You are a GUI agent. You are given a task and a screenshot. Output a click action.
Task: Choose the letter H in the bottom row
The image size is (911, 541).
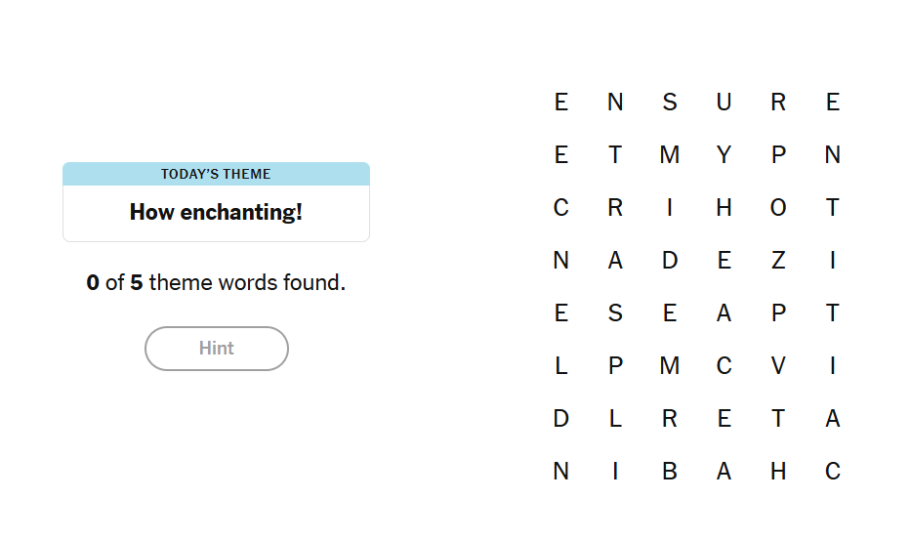click(778, 472)
